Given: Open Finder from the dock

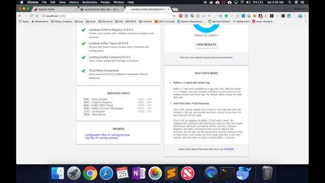Looking at the screenshot, I should point(57,173).
